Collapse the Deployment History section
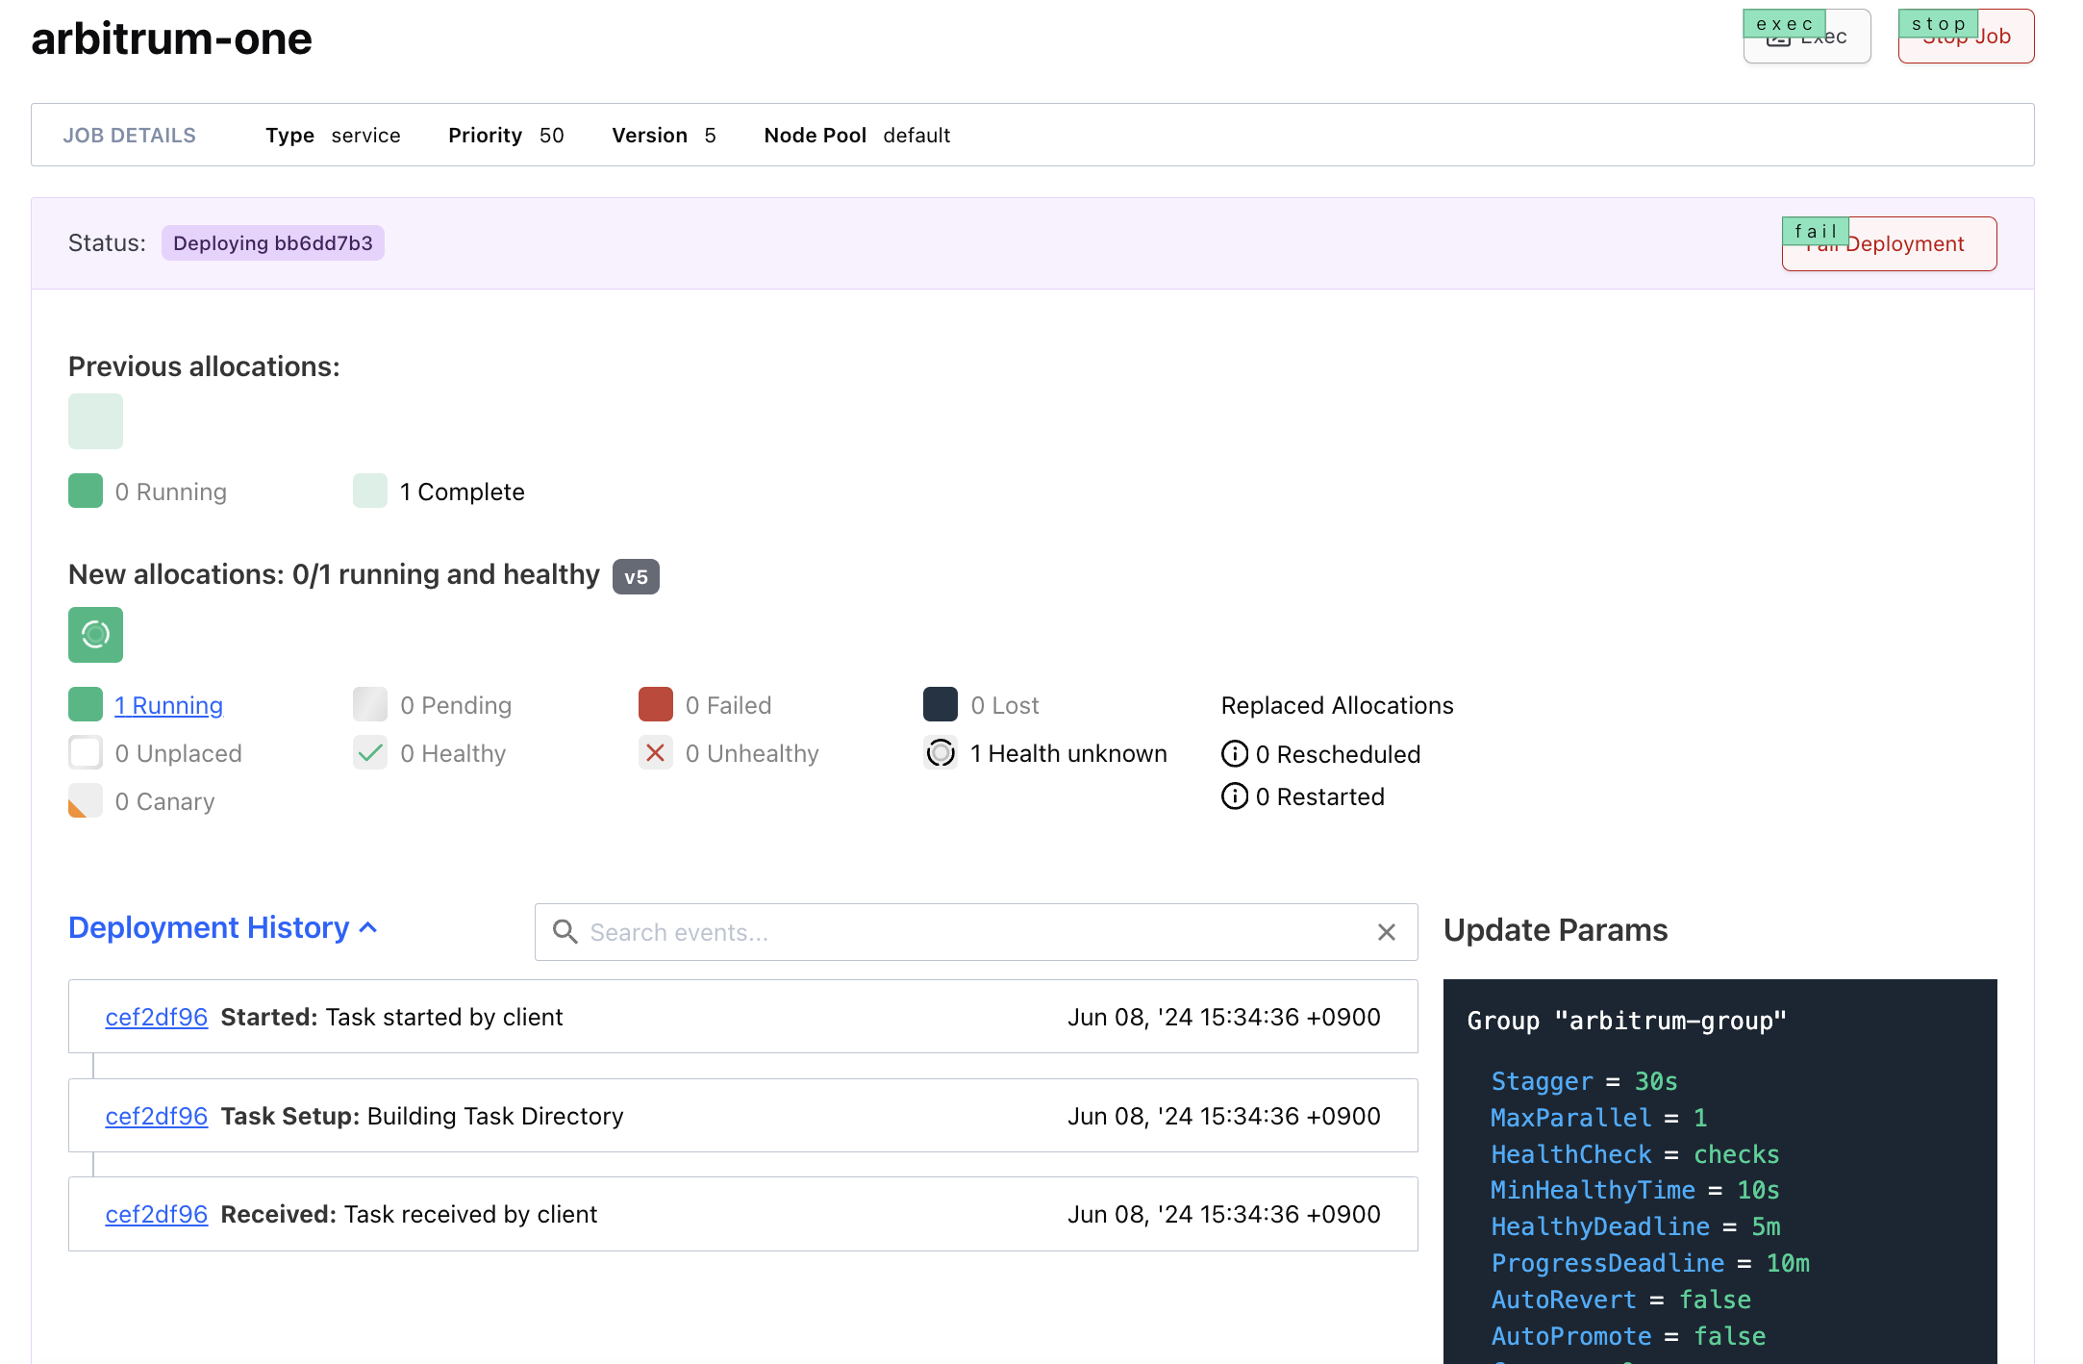Viewport: 2083px width, 1364px height. (209, 927)
